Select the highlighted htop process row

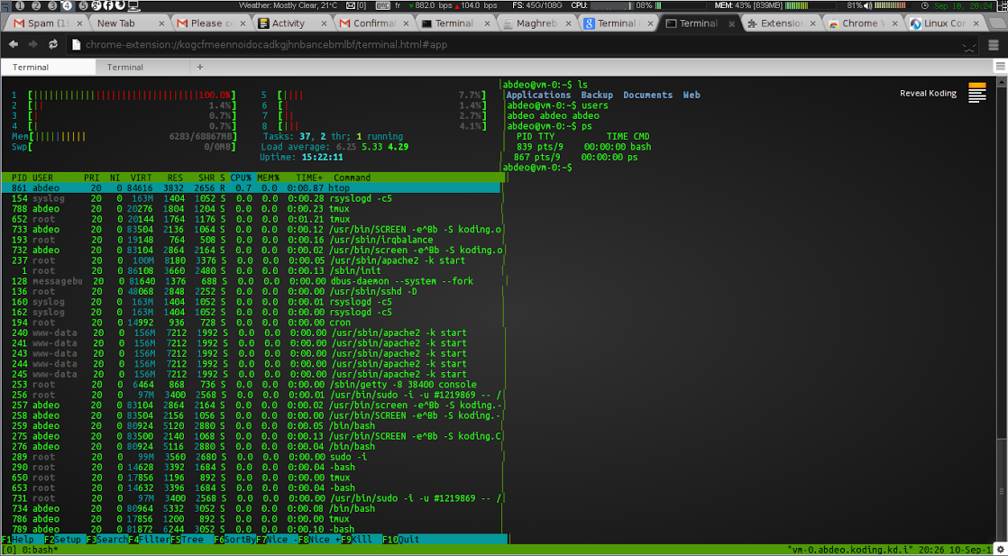251,187
